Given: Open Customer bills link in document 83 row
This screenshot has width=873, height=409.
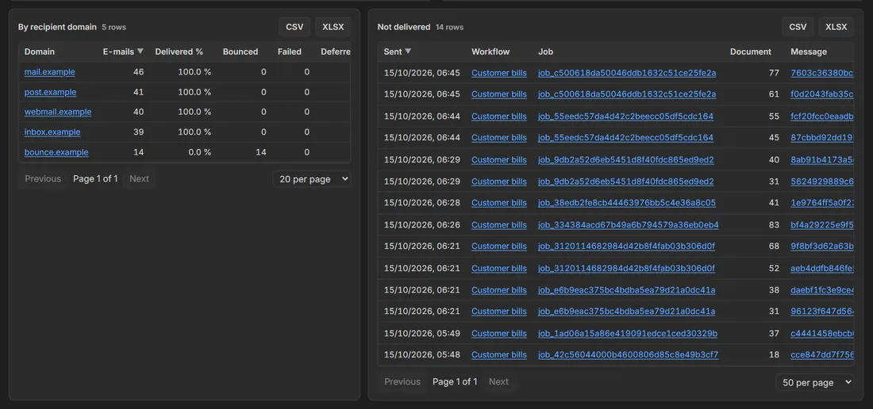Looking at the screenshot, I should click(499, 225).
